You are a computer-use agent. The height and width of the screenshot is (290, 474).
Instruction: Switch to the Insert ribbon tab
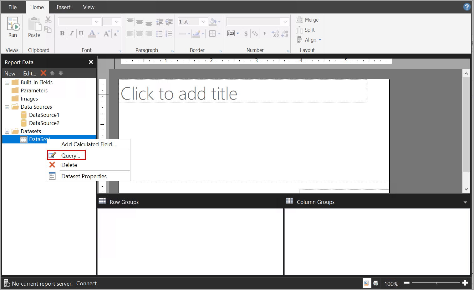[x=63, y=7]
